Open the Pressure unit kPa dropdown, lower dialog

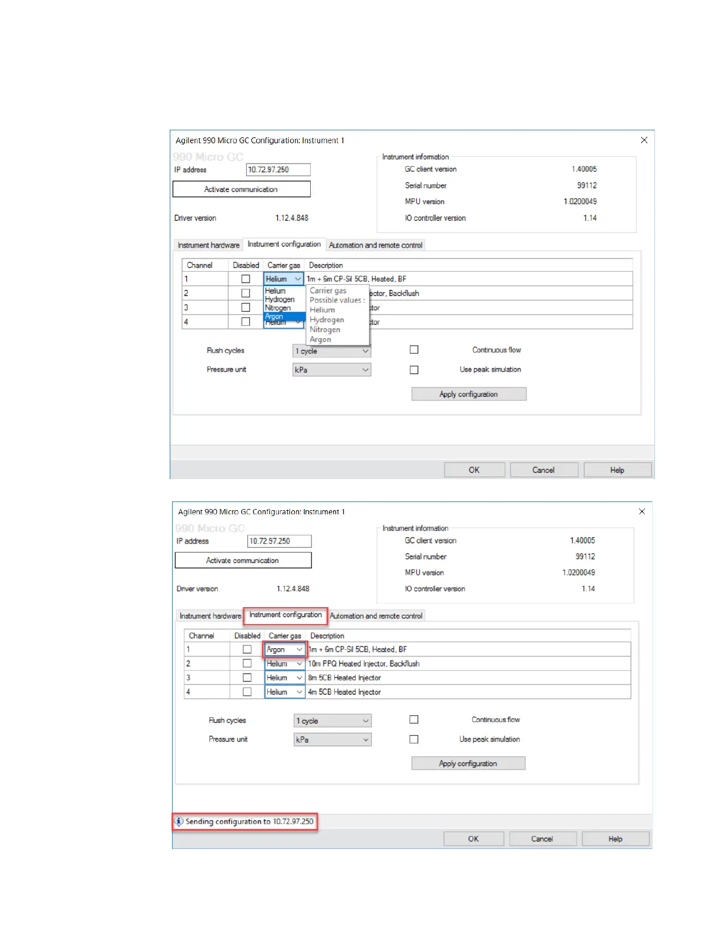(333, 740)
